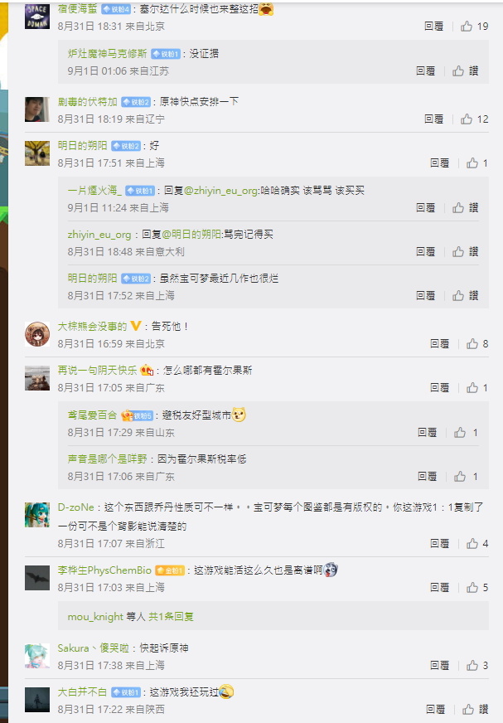Like 李桦生PhysChemBio's comment

(x=476, y=587)
